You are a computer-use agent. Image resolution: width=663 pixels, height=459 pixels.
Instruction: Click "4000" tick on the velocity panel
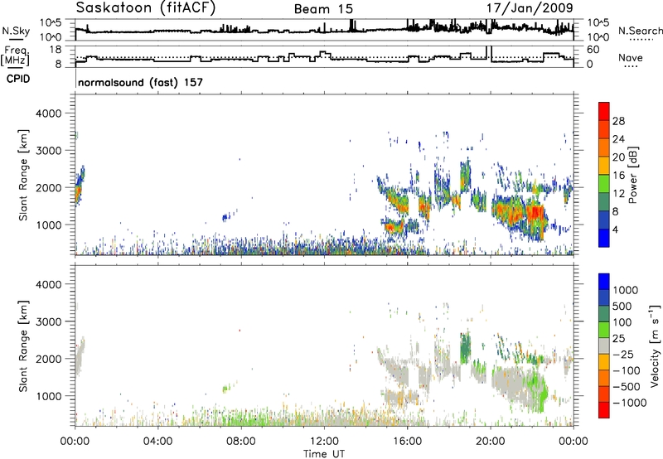48,284
